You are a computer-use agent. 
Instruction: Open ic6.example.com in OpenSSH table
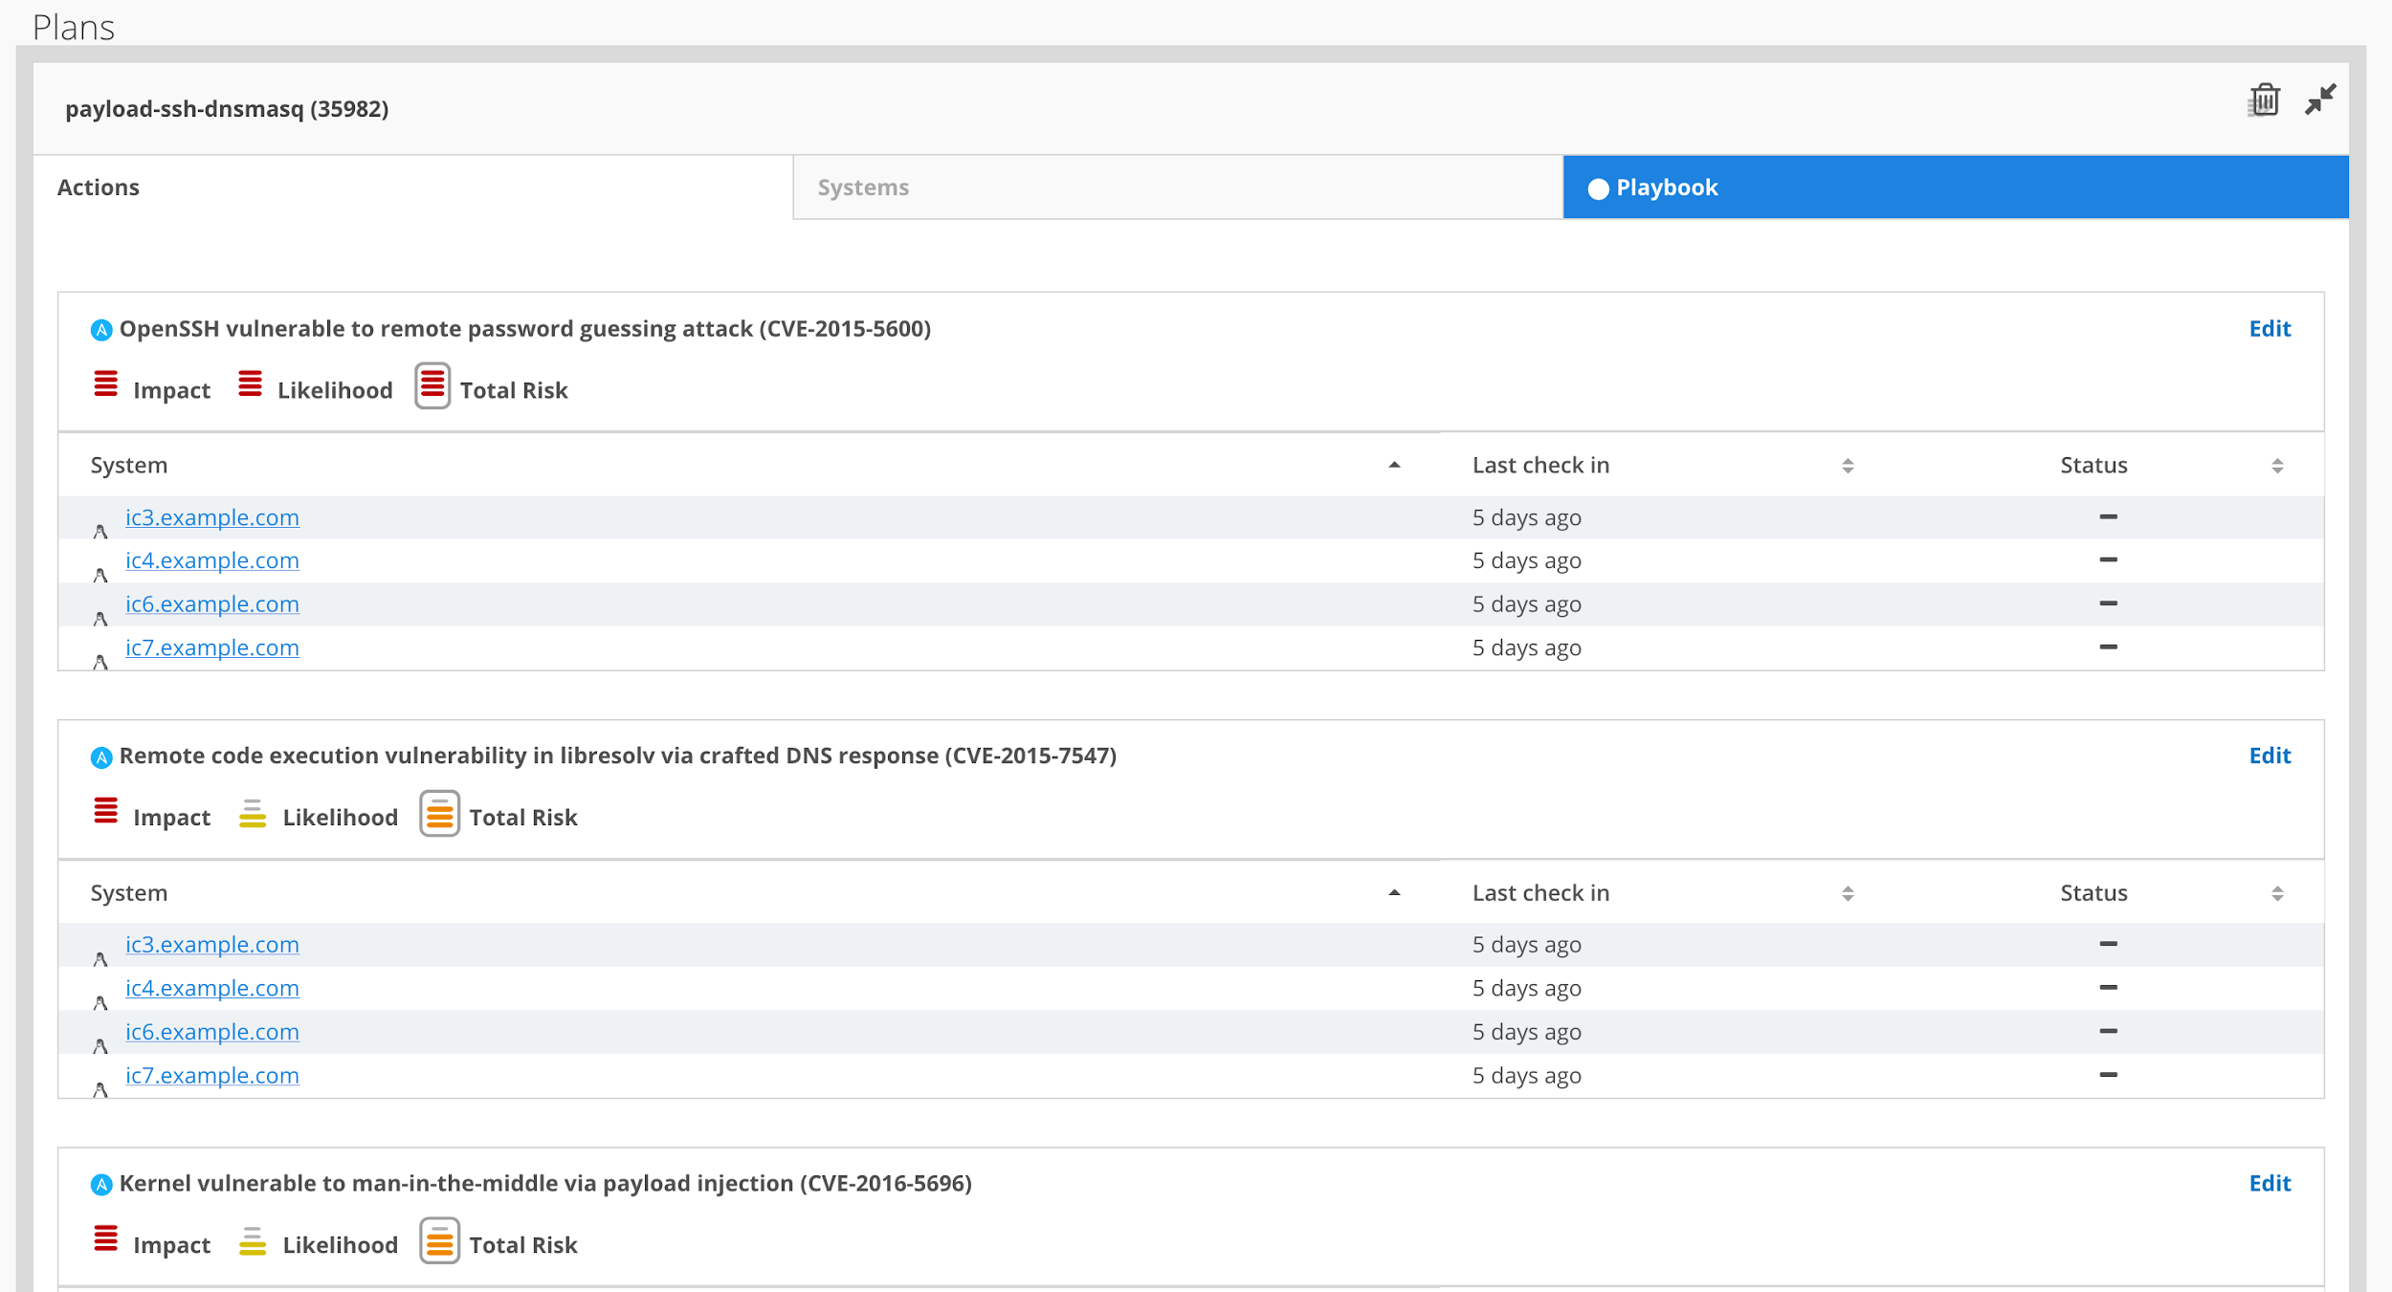point(212,604)
